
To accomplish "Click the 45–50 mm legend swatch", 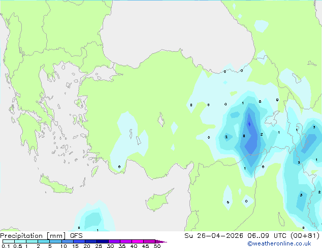I will [149, 241].
